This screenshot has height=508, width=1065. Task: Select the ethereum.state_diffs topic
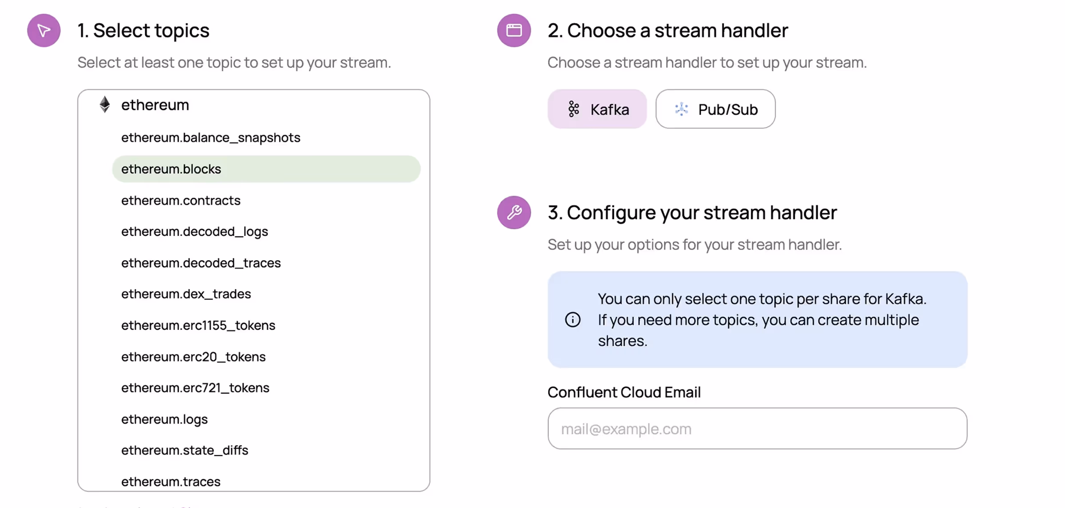point(185,450)
